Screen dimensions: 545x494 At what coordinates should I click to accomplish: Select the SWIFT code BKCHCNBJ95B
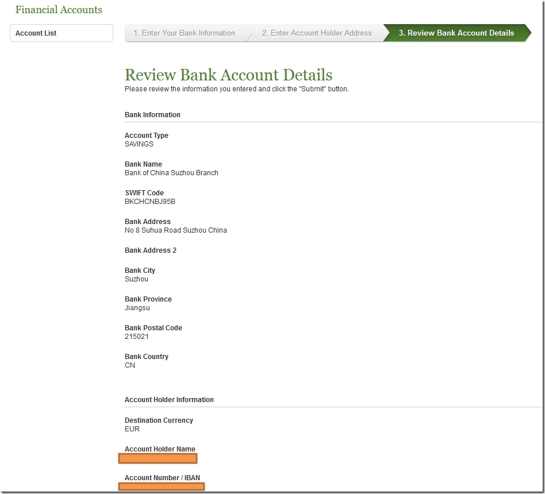(150, 202)
